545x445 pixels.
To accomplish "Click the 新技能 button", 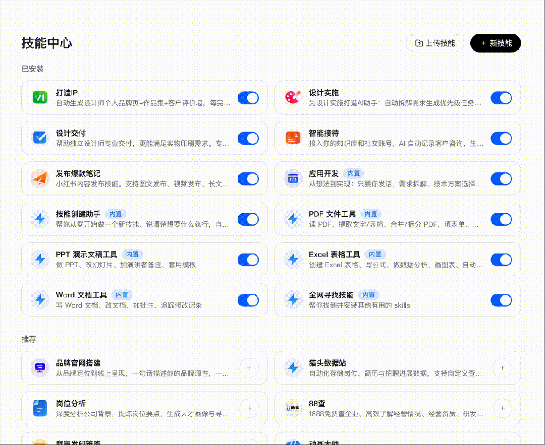I will tap(495, 43).
